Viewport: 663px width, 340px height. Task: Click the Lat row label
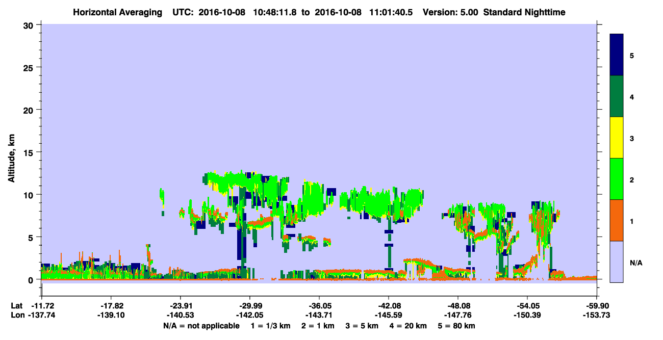point(16,306)
